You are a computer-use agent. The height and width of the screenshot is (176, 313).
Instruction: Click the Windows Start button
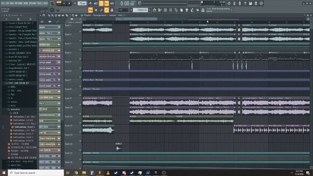[4, 173]
